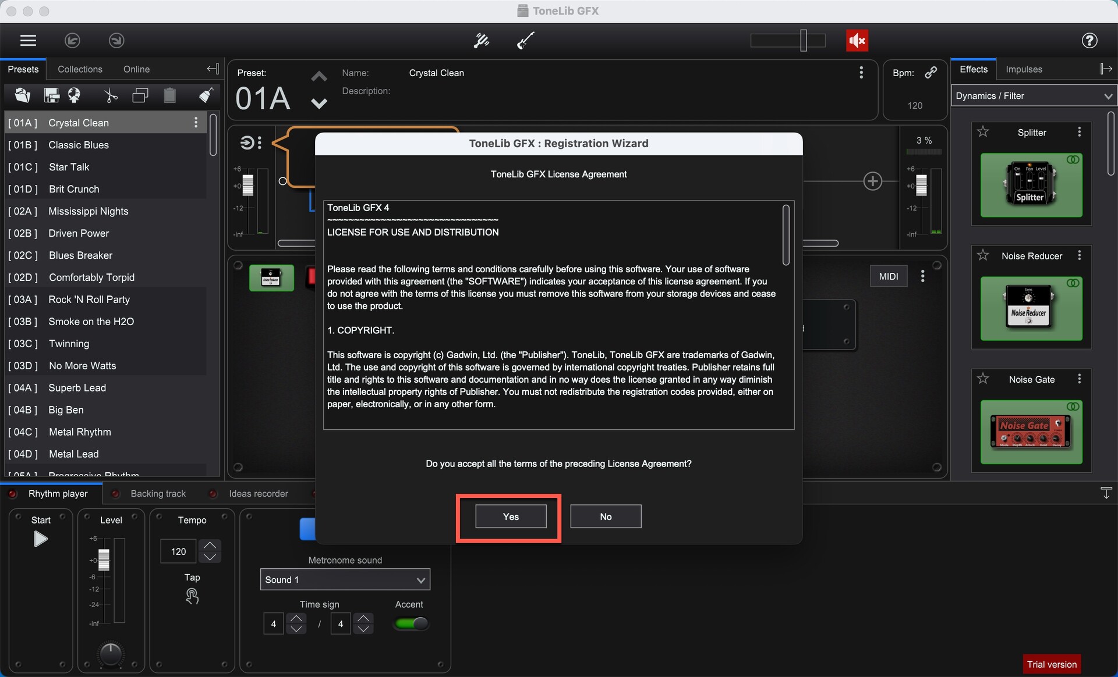
Task: Select the Noise Gate pedal thumbnail
Action: 1031,432
